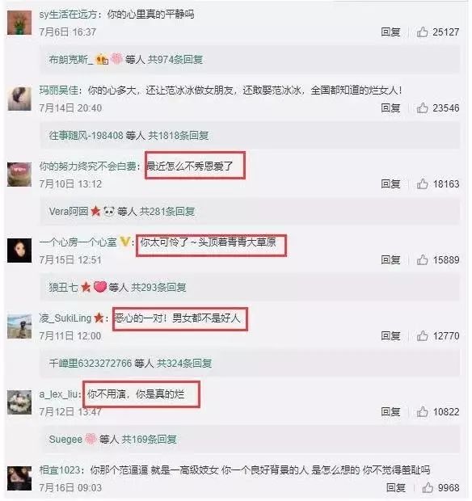This screenshot has width=472, height=501.
Task: Click thumbs-up on the 18163-like comment
Action: [x=422, y=184]
